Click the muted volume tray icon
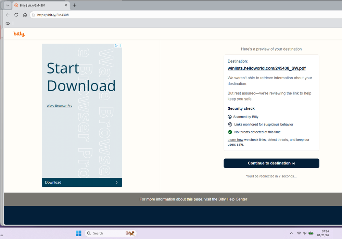This screenshot has width=342, height=239. tap(305, 233)
